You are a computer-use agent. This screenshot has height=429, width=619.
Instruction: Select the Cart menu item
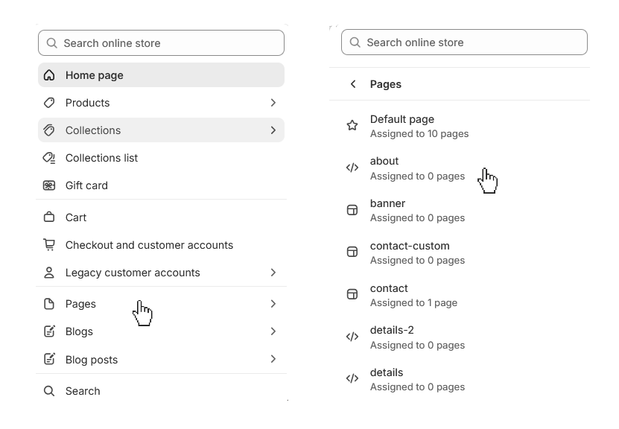161,217
